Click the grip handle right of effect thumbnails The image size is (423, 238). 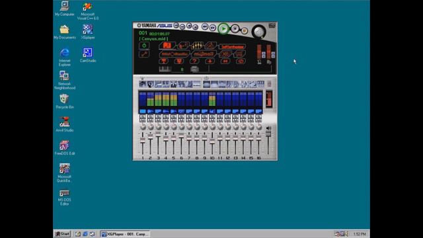[269, 84]
